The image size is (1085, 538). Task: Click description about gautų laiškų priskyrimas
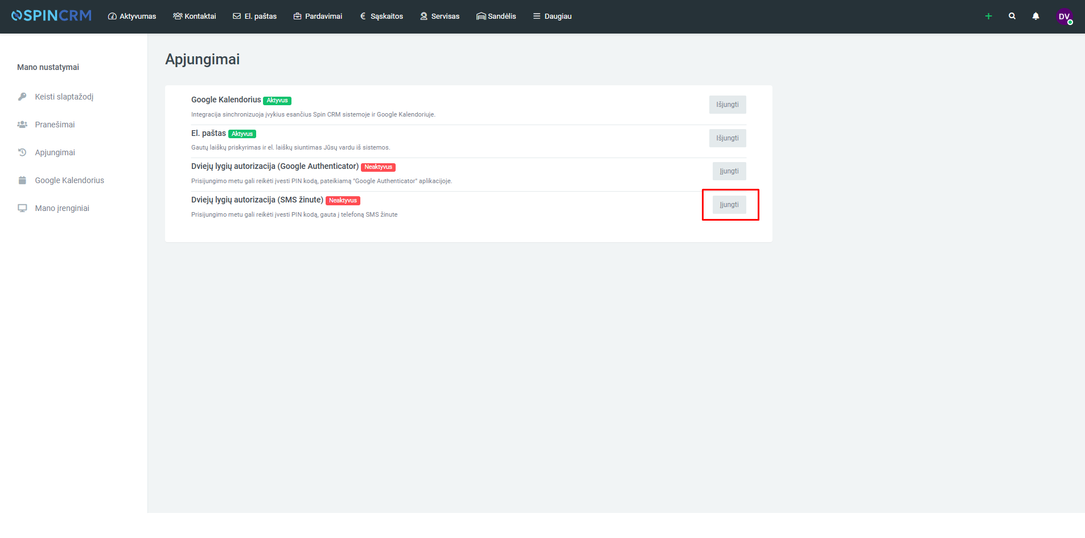click(x=290, y=147)
